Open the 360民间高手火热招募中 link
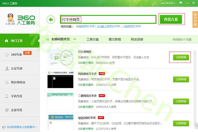The height and width of the screenshot is (132, 198). (22, 127)
